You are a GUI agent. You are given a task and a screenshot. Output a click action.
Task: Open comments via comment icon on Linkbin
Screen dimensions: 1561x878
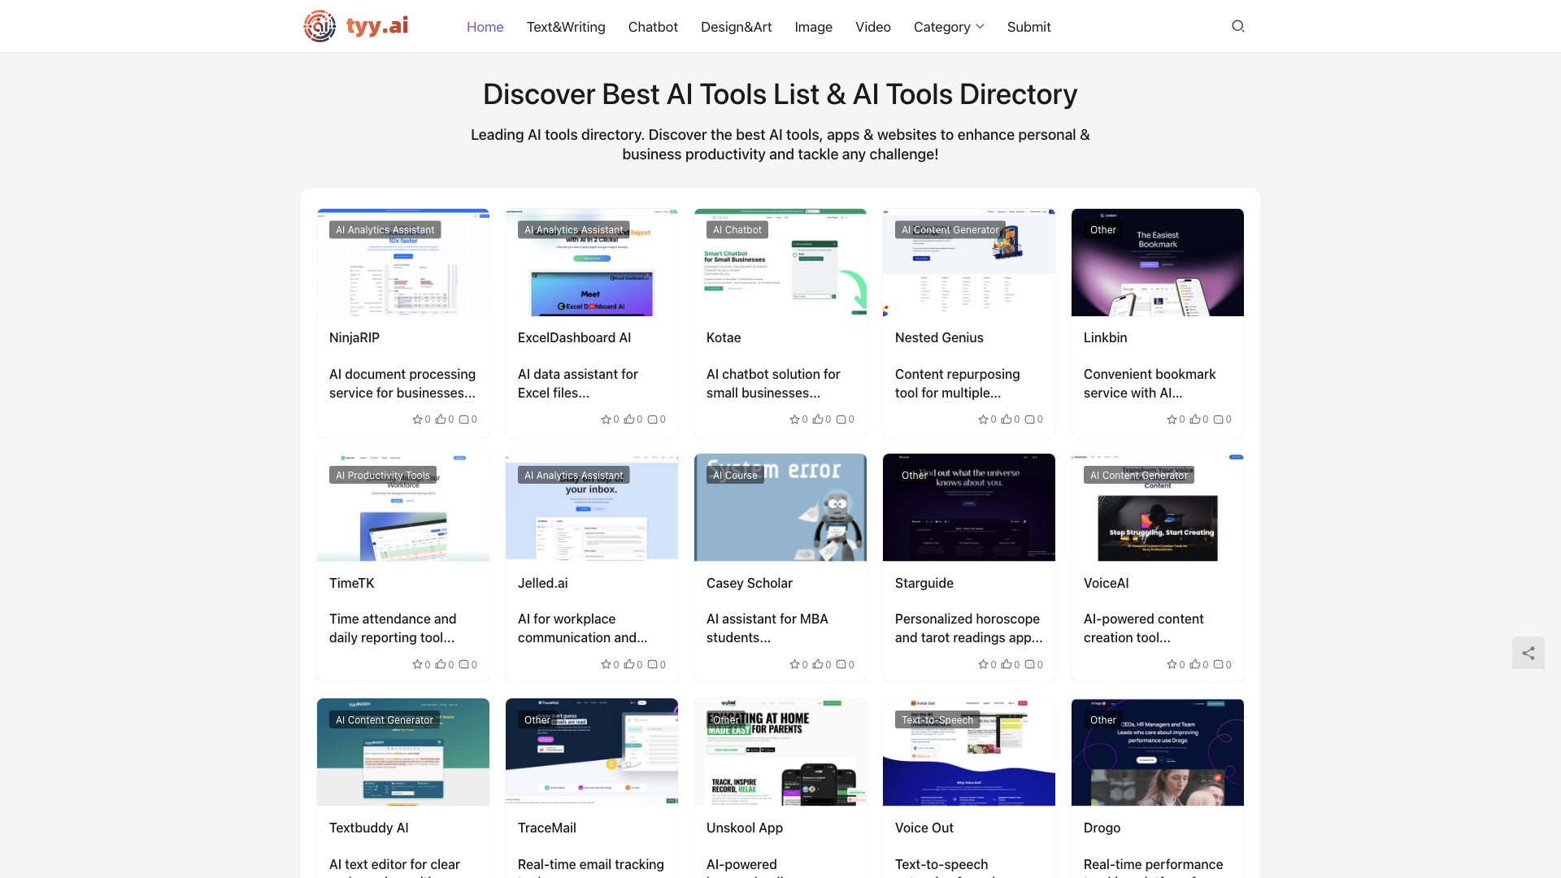tap(1219, 419)
